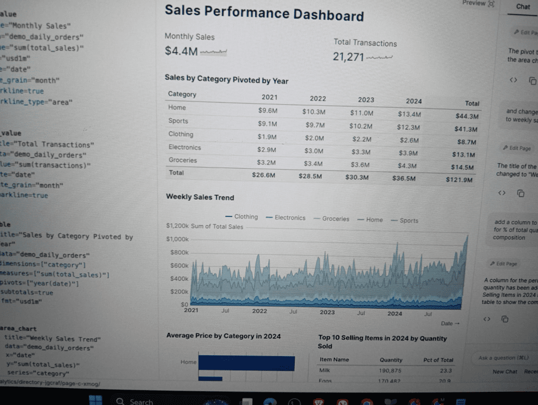Focus the Ask a question input
Image resolution: width=538 pixels, height=405 pixels.
tap(504, 358)
